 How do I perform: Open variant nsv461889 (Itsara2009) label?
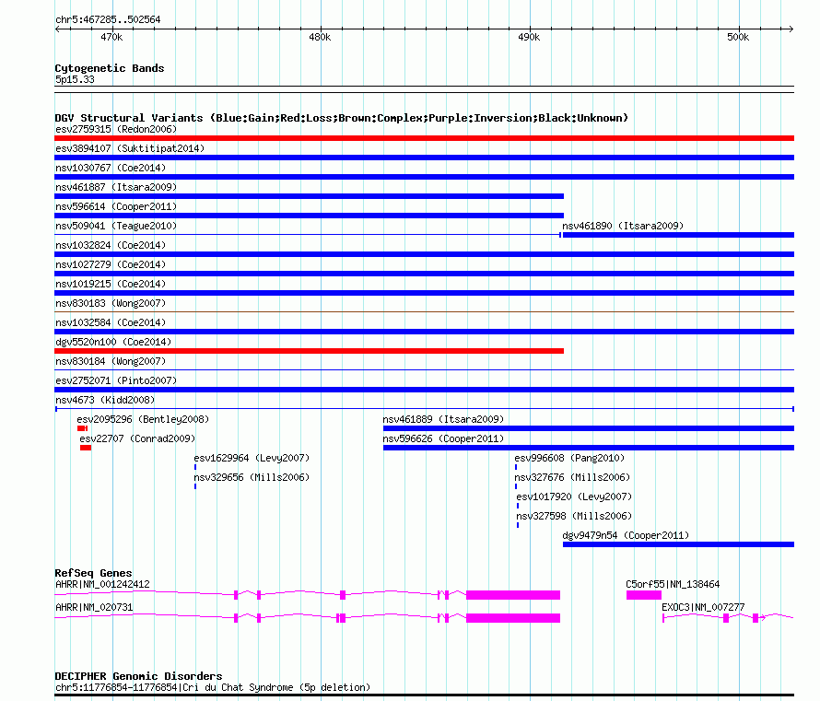pos(443,419)
